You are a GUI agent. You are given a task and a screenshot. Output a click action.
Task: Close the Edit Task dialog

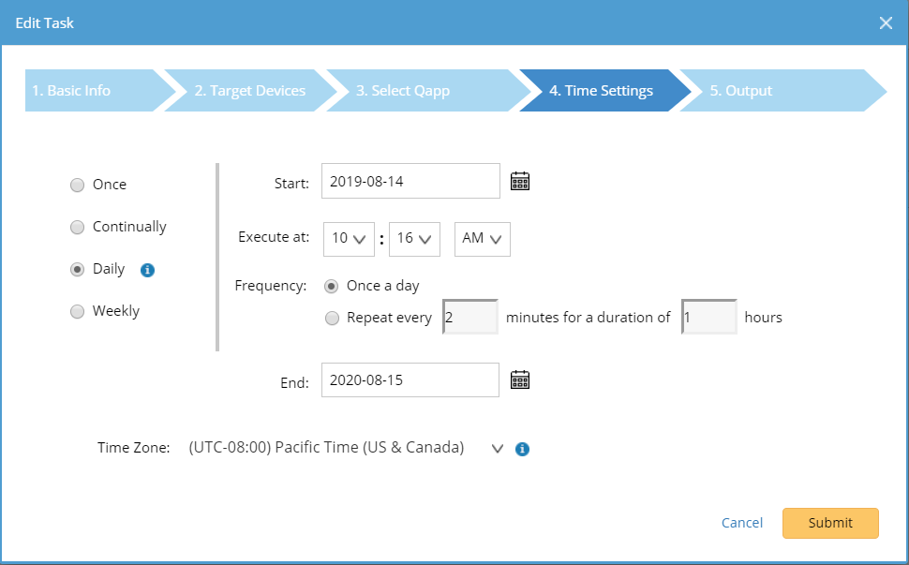coord(886,23)
